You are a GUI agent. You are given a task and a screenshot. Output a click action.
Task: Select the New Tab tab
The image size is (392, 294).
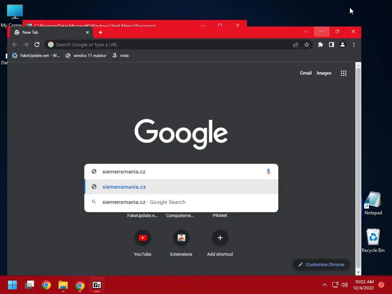(51, 33)
